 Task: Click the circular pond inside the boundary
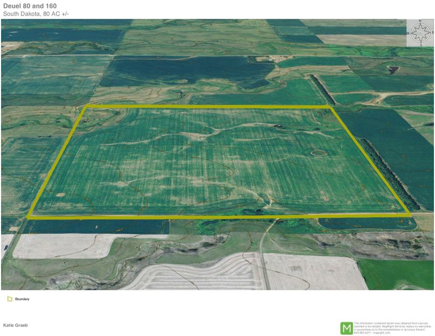tap(319, 153)
